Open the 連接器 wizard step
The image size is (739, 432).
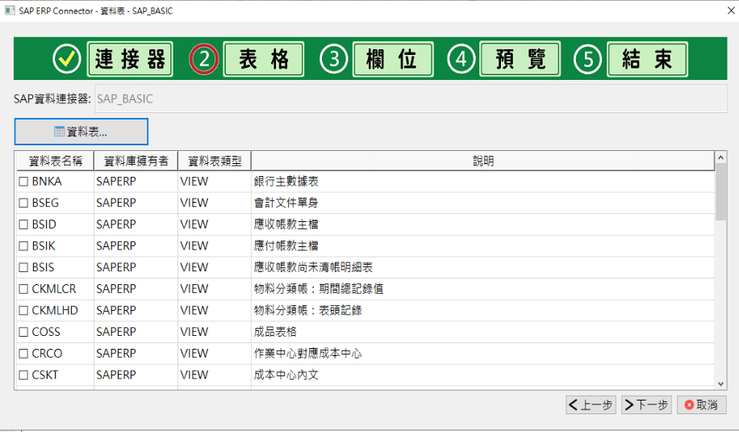pos(130,59)
